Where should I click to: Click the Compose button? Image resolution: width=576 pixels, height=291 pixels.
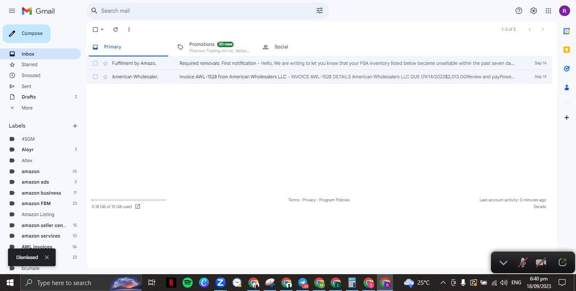click(27, 34)
